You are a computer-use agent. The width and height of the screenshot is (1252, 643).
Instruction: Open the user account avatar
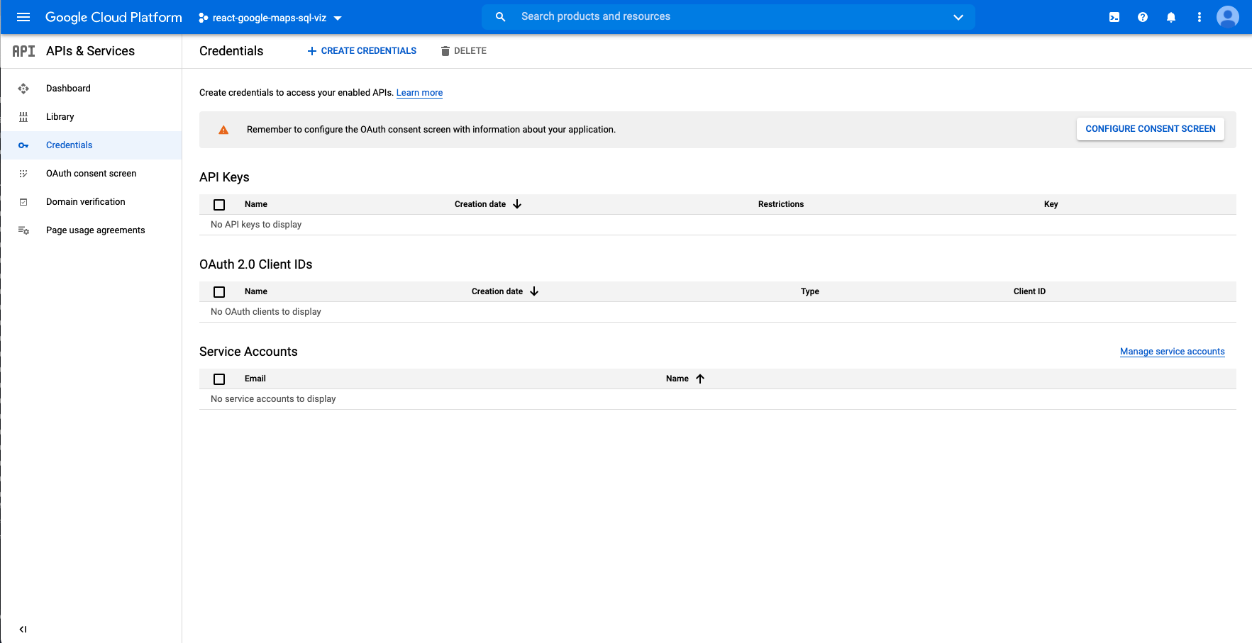(1228, 17)
